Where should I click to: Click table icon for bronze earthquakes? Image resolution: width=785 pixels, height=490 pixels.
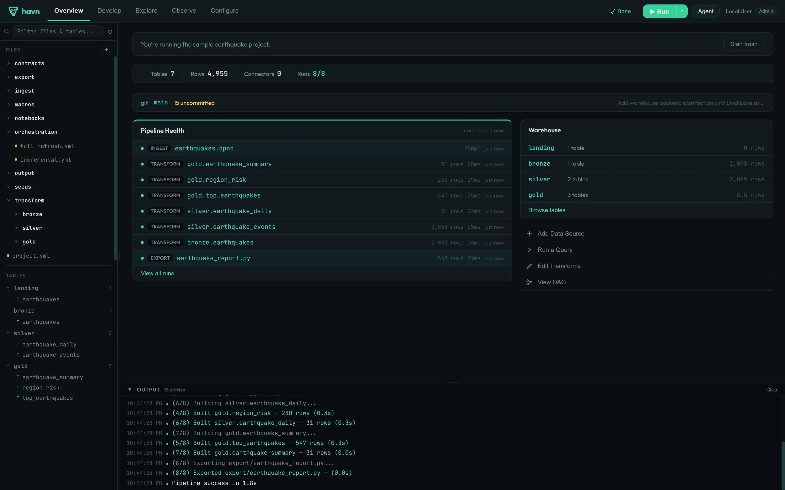click(x=18, y=322)
